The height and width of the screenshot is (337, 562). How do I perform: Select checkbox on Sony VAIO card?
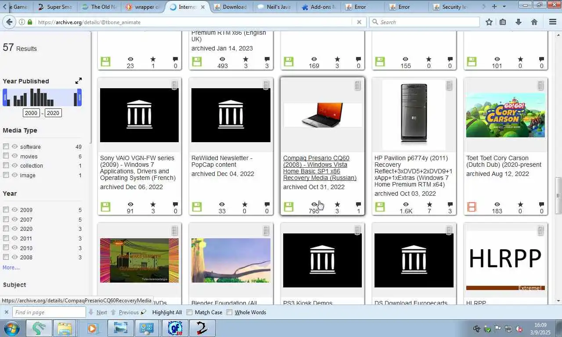(174, 85)
